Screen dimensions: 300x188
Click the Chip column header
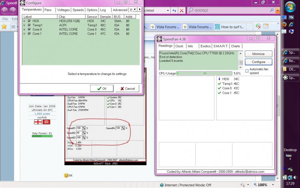[x=71, y=17]
